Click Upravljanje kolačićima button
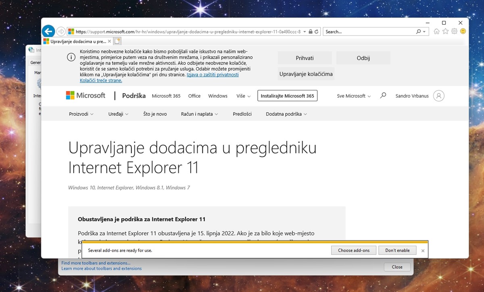This screenshot has height=292, width=484. 306,74
